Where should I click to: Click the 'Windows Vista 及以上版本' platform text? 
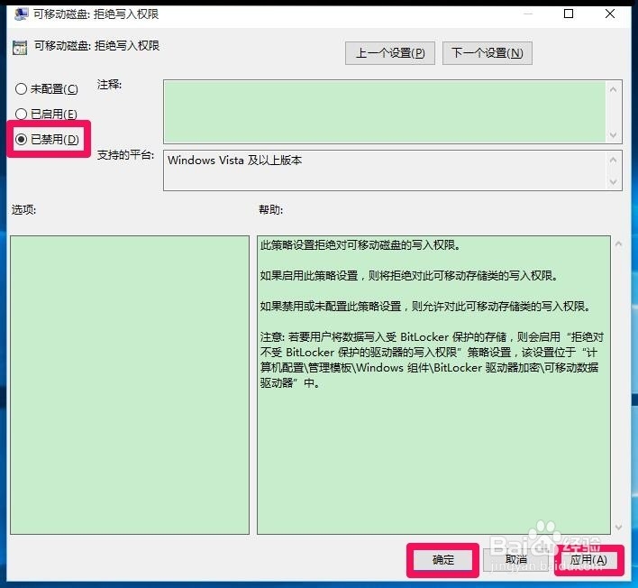coord(234,161)
